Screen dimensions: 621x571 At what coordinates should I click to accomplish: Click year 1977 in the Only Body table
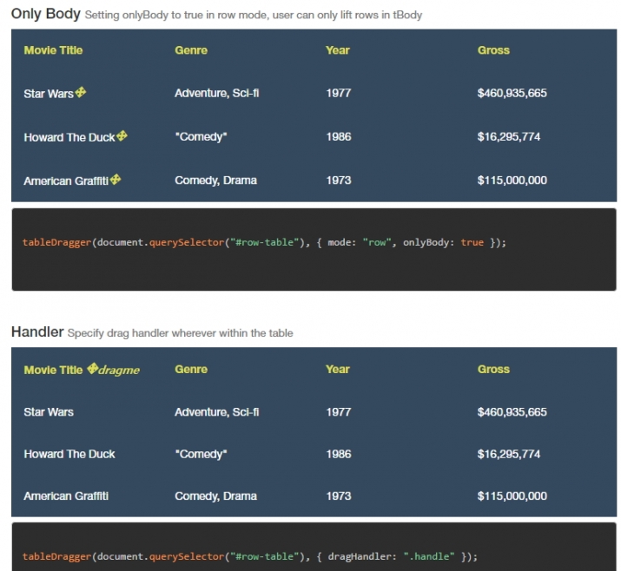338,93
